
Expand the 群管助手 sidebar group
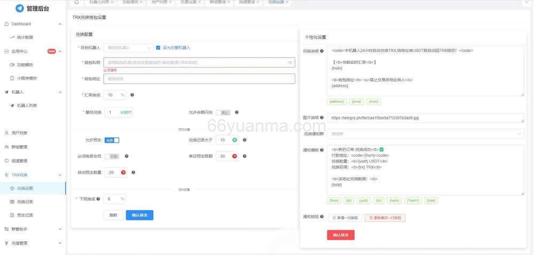60,229
